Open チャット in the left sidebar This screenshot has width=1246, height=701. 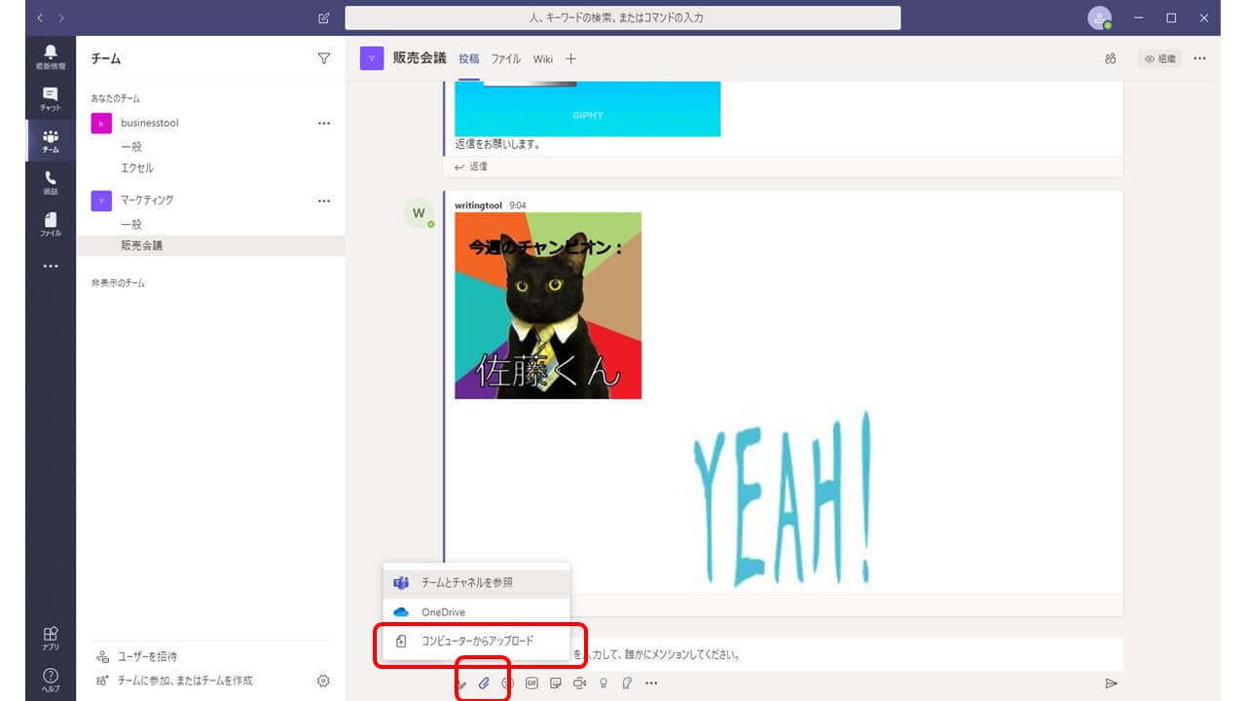[x=51, y=98]
